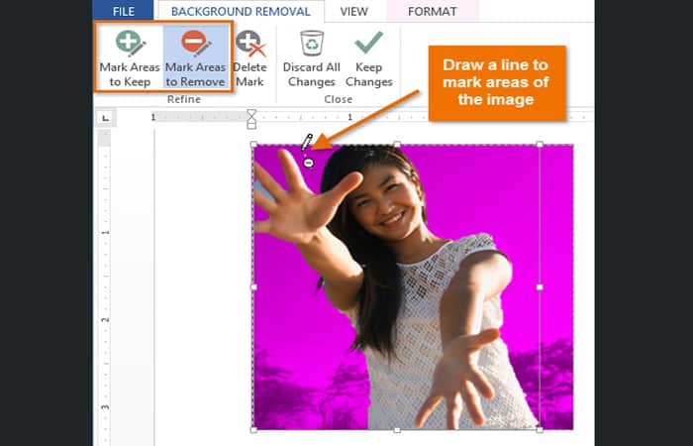
Task: Open the VIEW ribbon tab
Action: click(x=354, y=12)
